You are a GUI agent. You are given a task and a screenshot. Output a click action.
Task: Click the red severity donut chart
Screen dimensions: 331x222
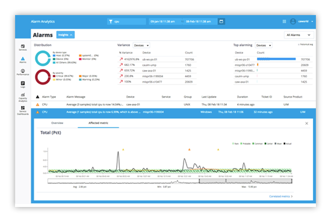43,77
